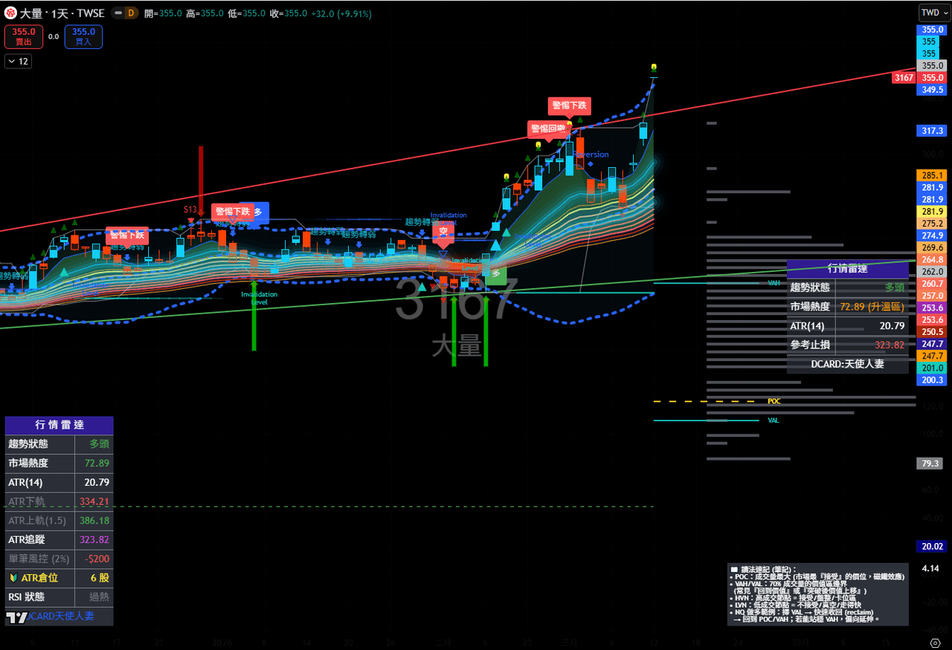Click the +32.0 (+9.91%) change value

pyautogui.click(x=341, y=13)
